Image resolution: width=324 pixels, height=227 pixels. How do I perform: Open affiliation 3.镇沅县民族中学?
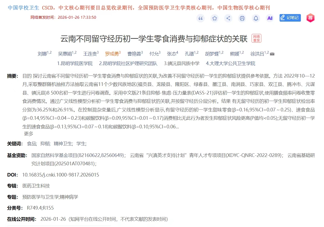click(182, 63)
